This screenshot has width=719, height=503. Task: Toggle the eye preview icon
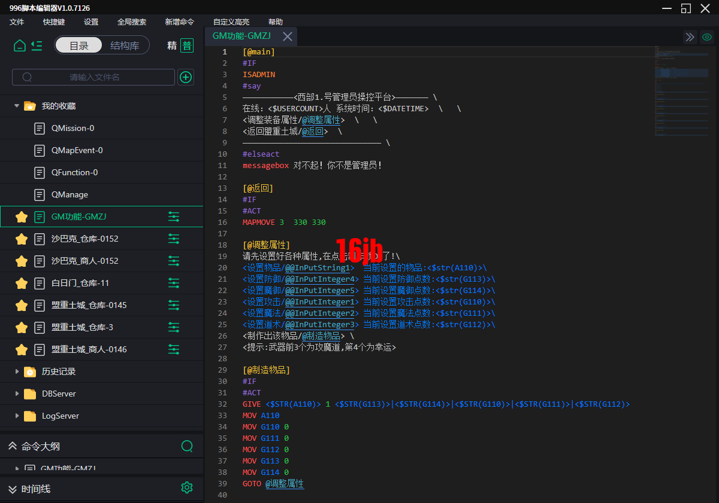click(707, 37)
